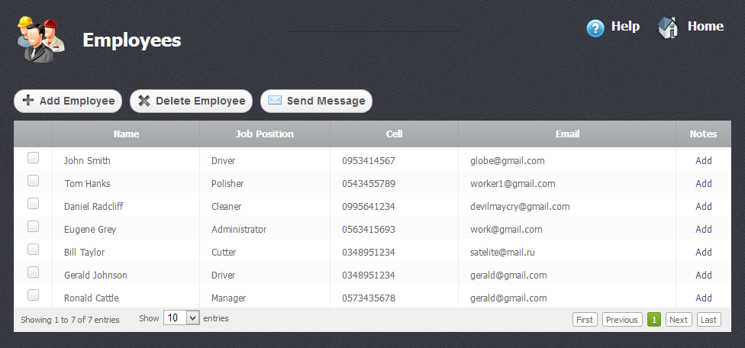The image size is (745, 348).
Task: Click the X icon on Delete Employee
Action: click(144, 101)
